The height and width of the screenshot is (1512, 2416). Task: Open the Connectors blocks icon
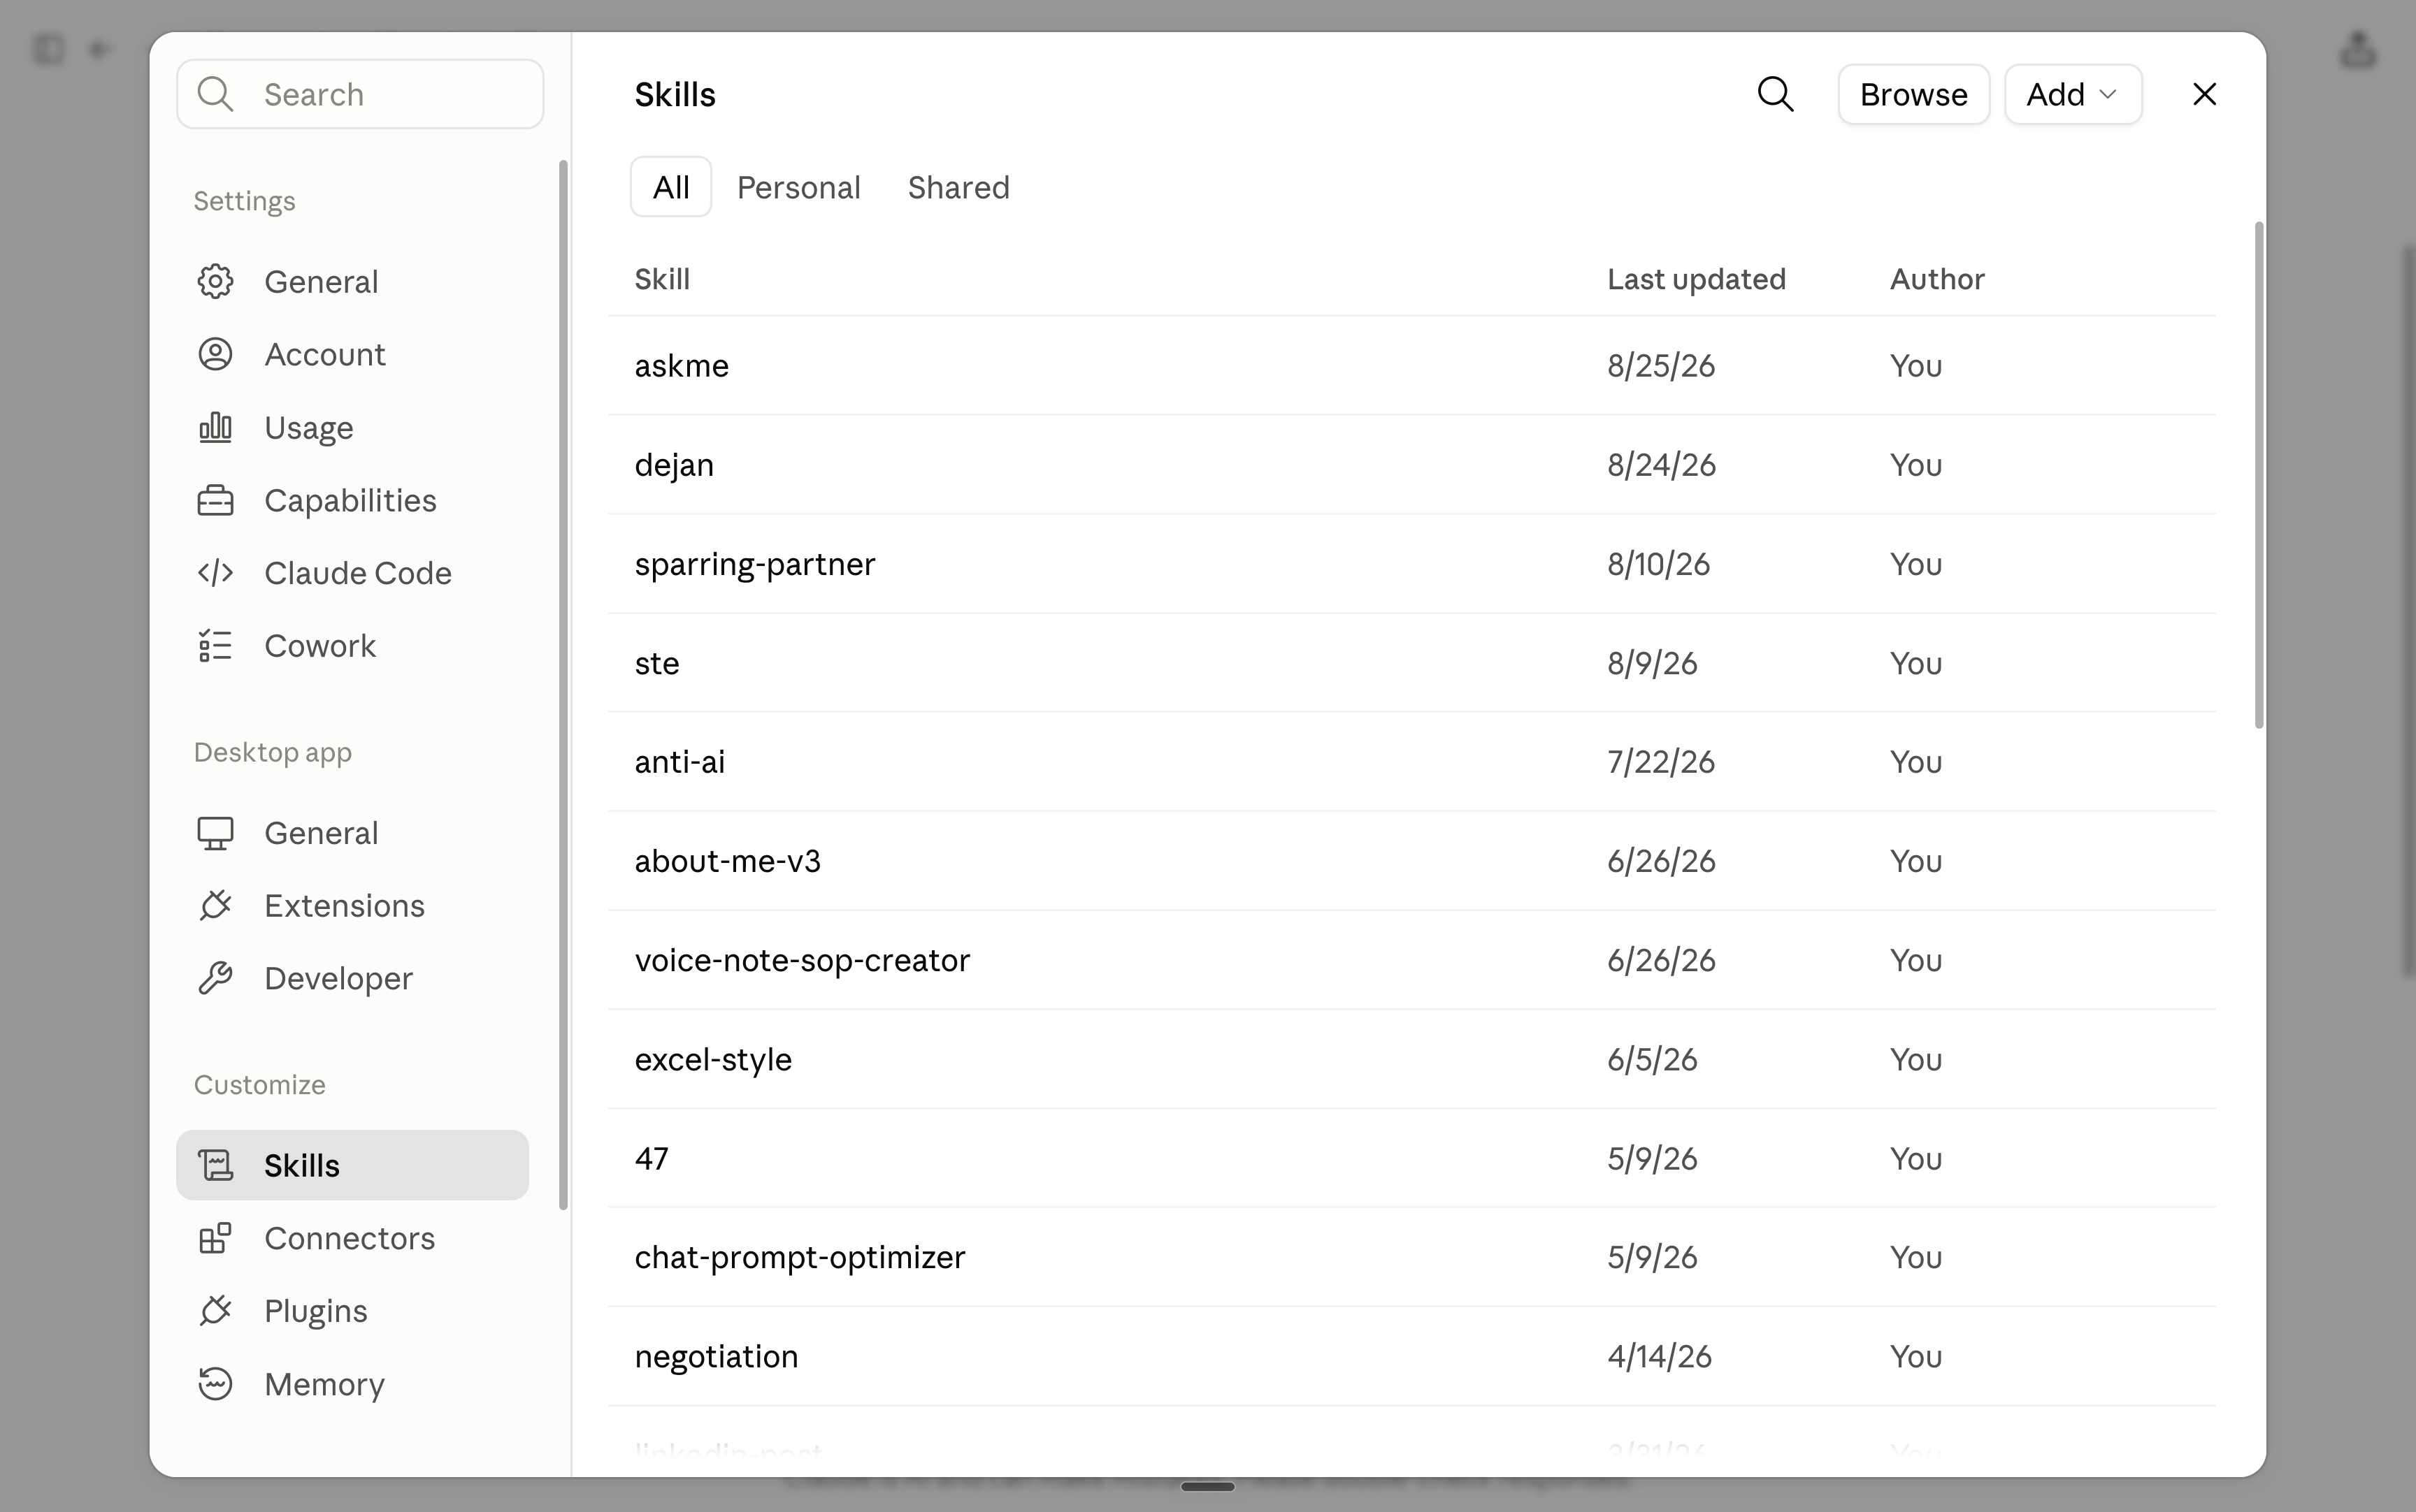tap(215, 1238)
